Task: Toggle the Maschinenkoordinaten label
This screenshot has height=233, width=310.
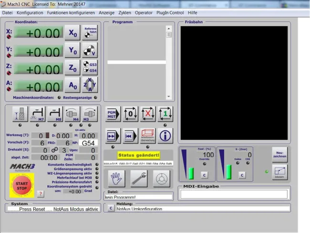Action: [33, 97]
